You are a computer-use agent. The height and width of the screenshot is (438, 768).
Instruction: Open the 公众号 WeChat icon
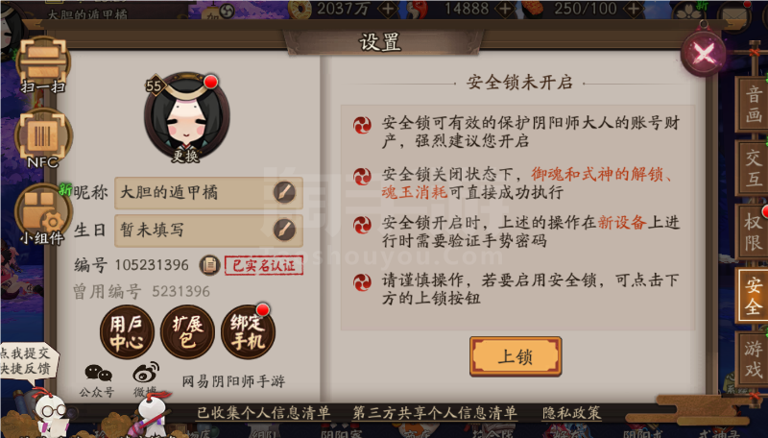click(98, 380)
